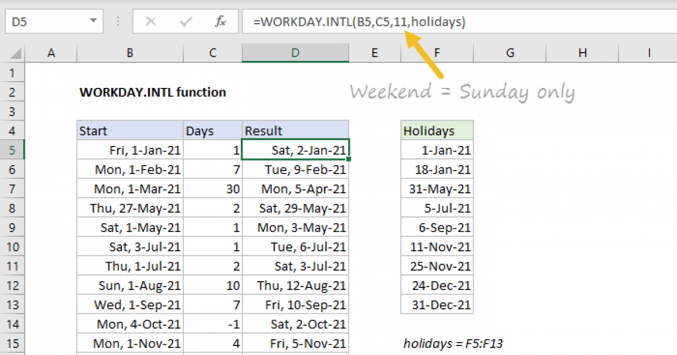Select the Start header cell
This screenshot has width=677, height=355.
pyautogui.click(x=130, y=131)
